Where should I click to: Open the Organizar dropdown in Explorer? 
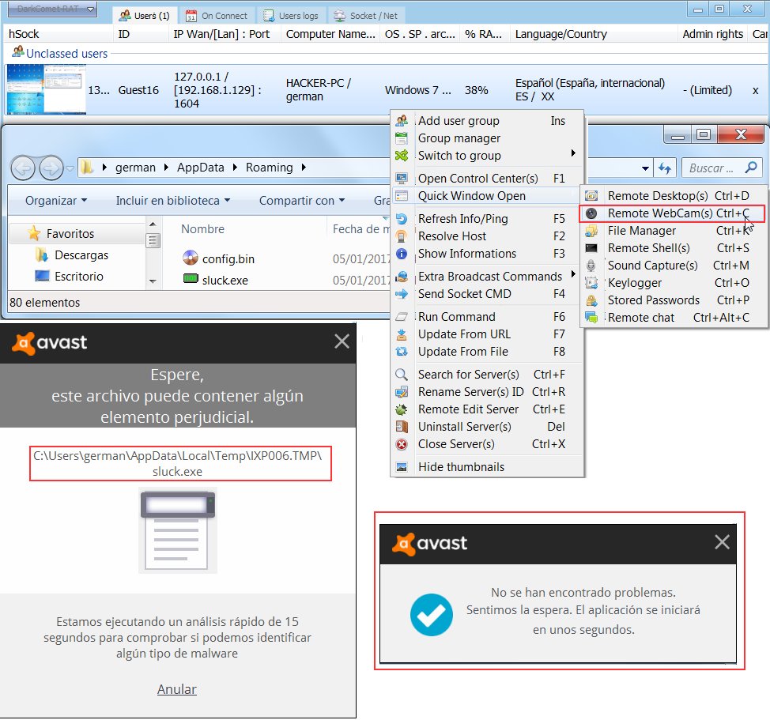coord(56,201)
